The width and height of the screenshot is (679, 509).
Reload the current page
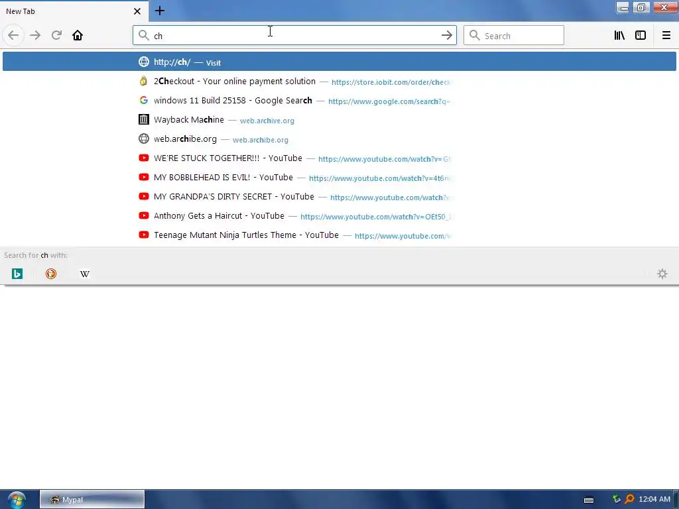point(56,35)
